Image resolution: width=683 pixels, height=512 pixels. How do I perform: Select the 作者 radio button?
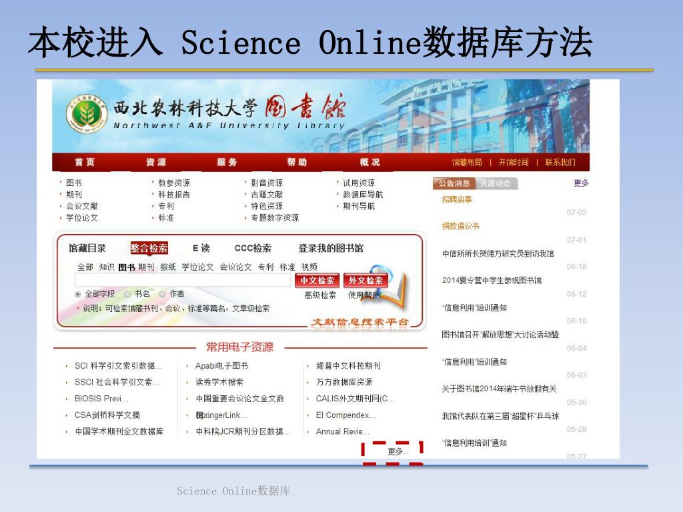point(162,294)
